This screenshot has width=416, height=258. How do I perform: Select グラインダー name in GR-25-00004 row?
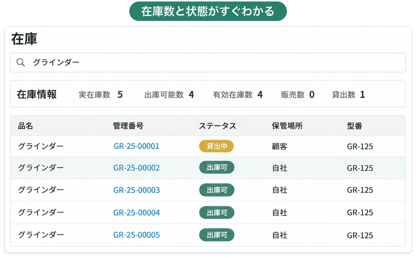[x=41, y=213]
